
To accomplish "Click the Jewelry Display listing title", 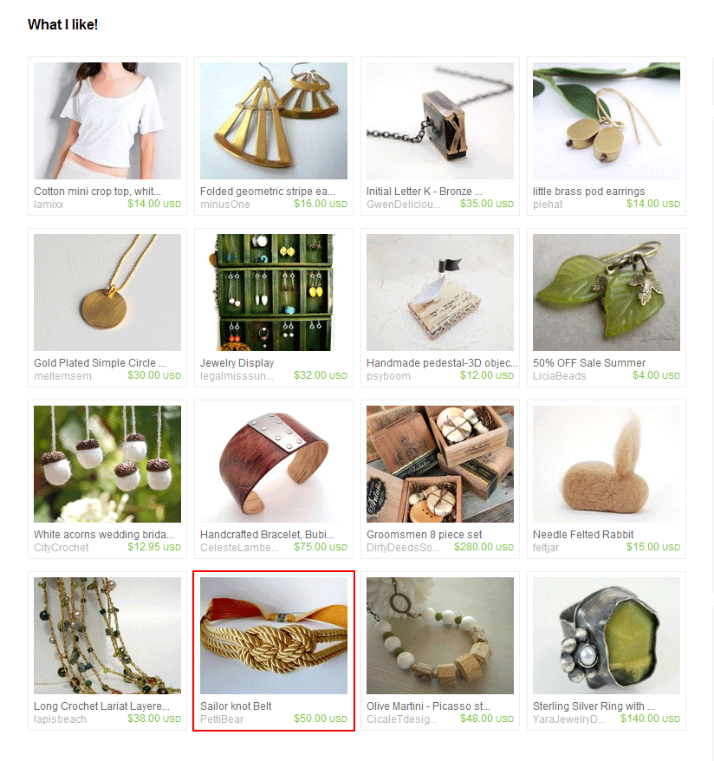I will (237, 363).
